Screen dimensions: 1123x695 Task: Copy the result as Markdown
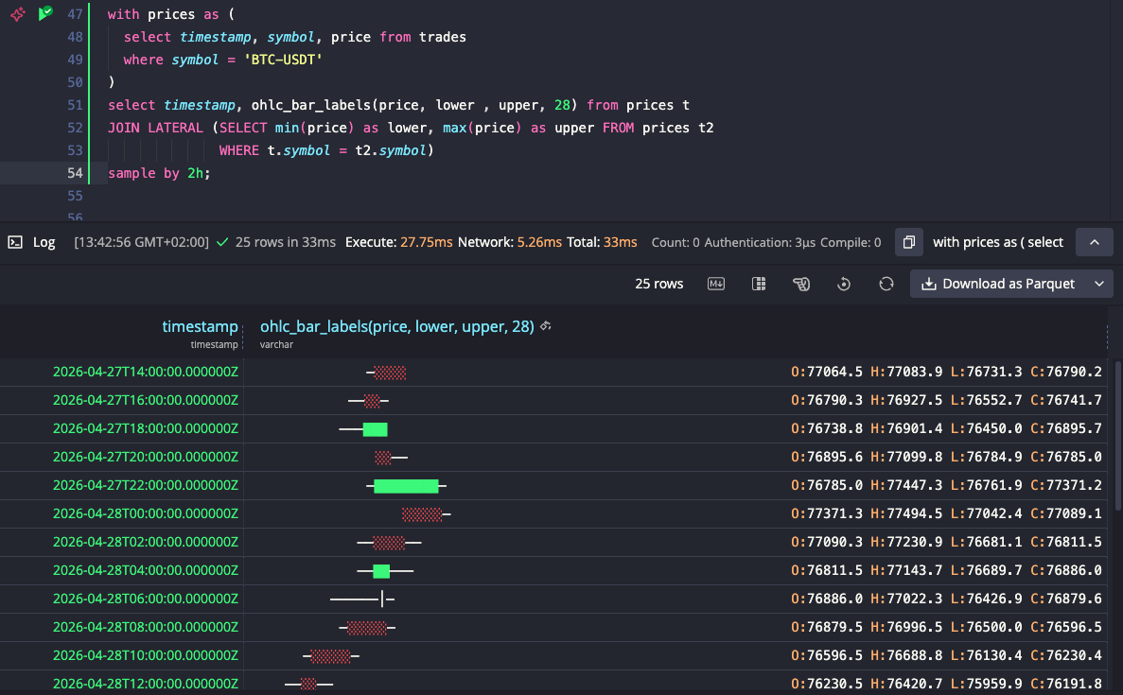click(x=716, y=284)
